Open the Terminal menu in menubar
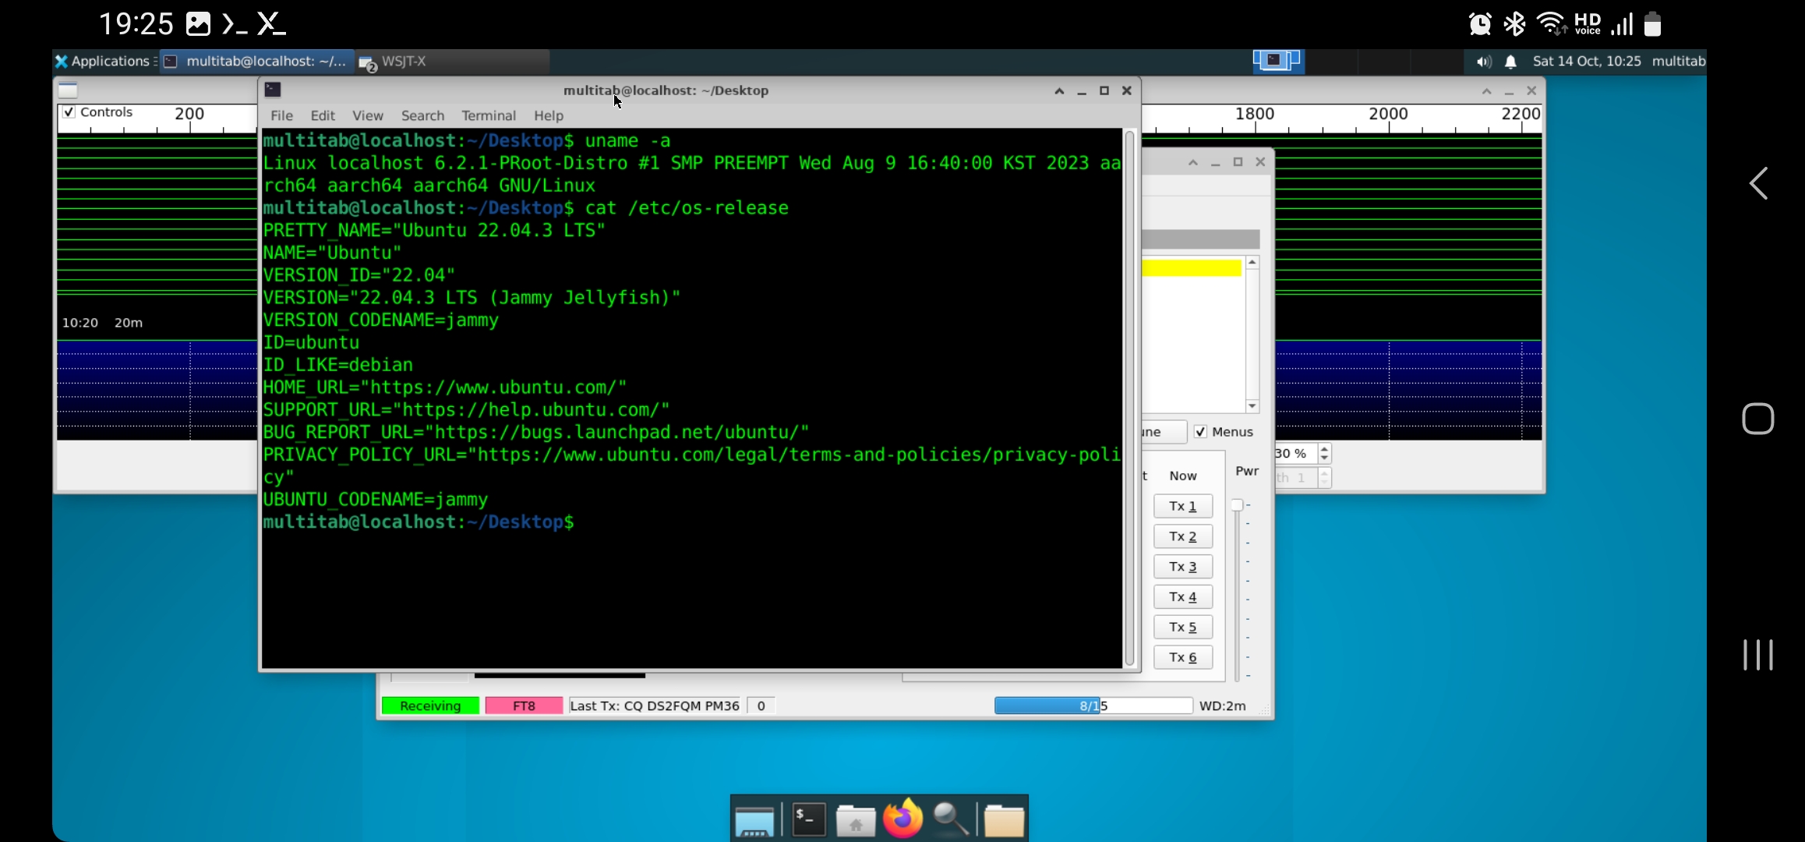This screenshot has width=1805, height=842. click(x=488, y=115)
